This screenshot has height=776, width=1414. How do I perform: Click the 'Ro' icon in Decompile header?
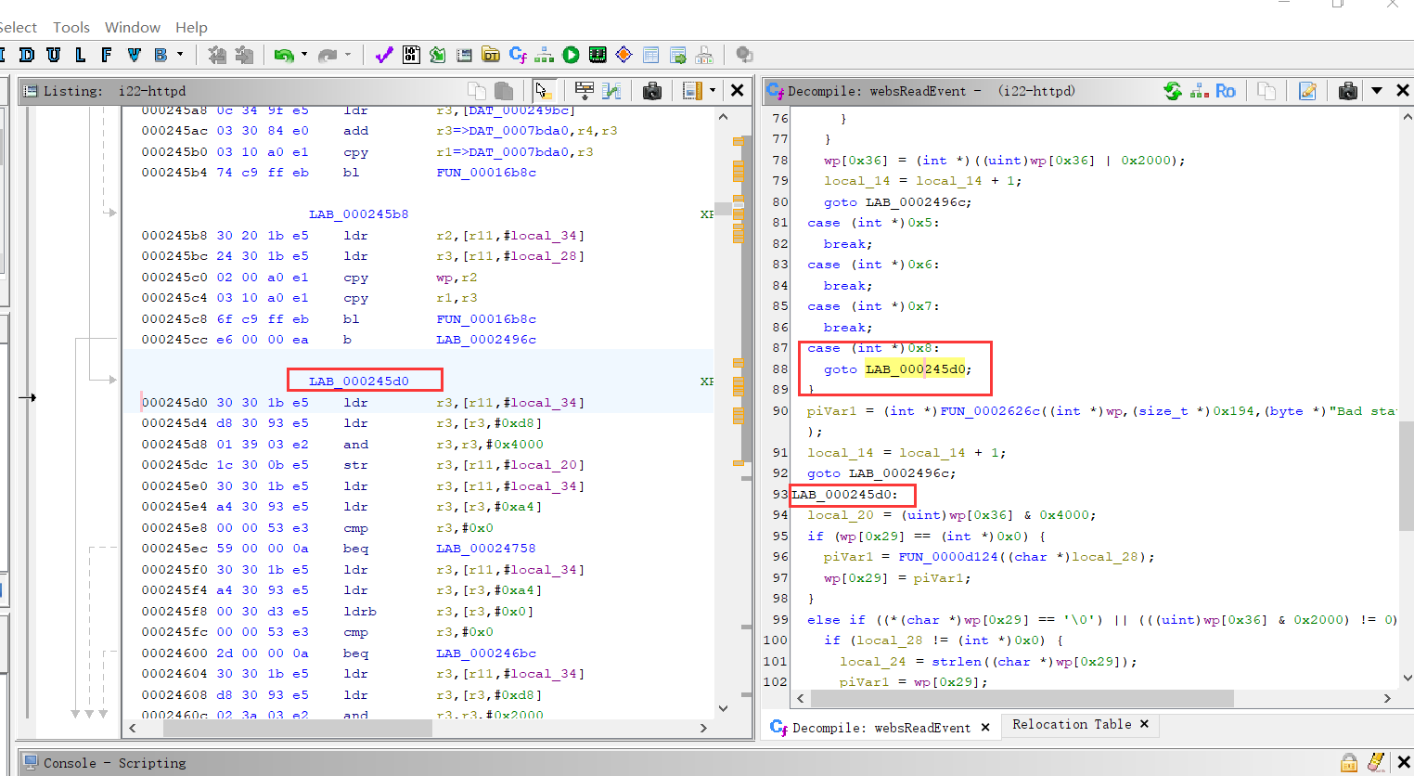(x=1226, y=90)
